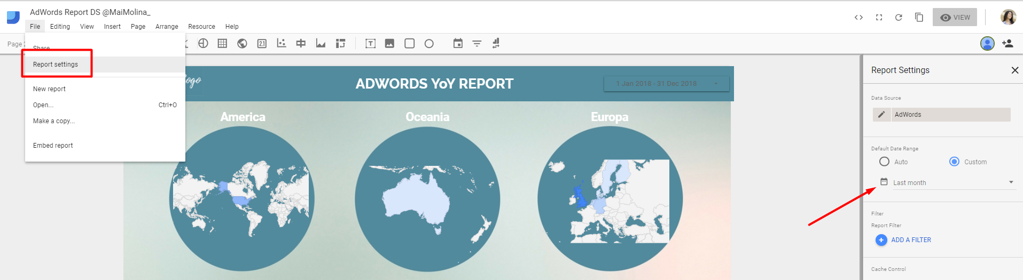The width and height of the screenshot is (1023, 280).
Task: Open the Last month date dropdown
Action: tap(954, 182)
